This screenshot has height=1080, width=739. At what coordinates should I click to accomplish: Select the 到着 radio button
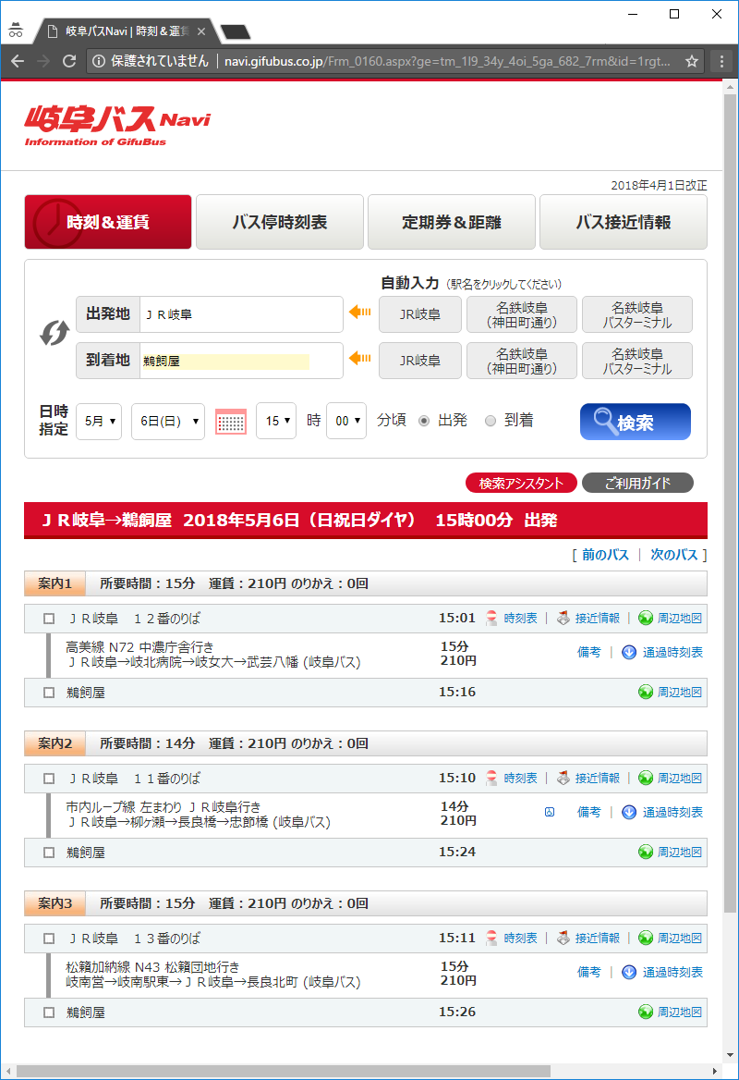tap(491, 421)
